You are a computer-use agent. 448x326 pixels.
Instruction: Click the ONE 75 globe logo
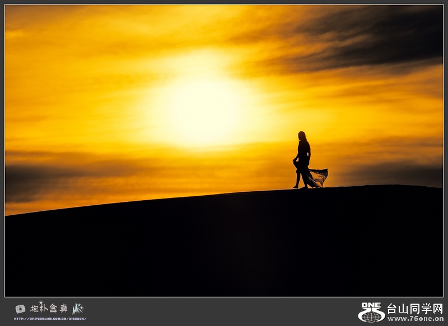click(371, 313)
